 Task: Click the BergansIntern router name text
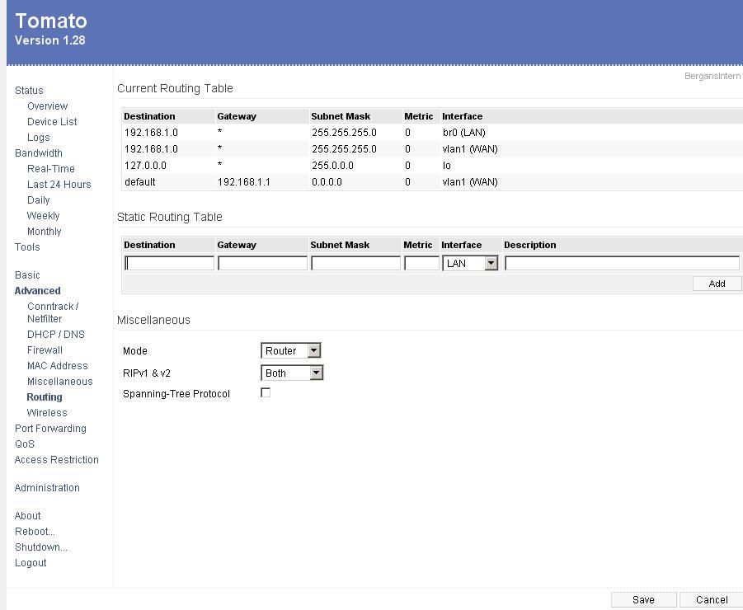coord(712,76)
